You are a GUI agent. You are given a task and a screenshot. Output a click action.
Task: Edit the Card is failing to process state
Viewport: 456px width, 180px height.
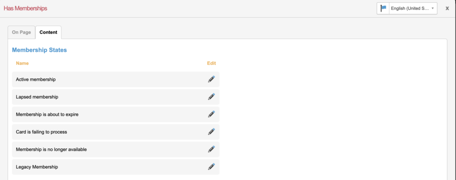pos(211,132)
